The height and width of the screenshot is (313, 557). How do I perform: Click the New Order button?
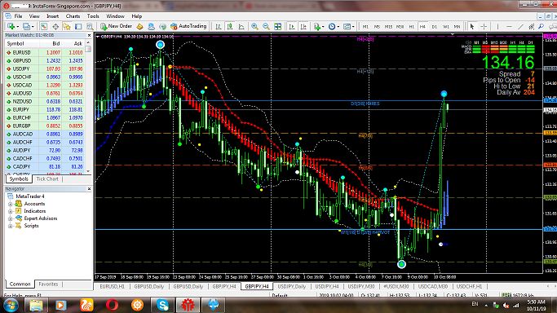pyautogui.click(x=116, y=26)
